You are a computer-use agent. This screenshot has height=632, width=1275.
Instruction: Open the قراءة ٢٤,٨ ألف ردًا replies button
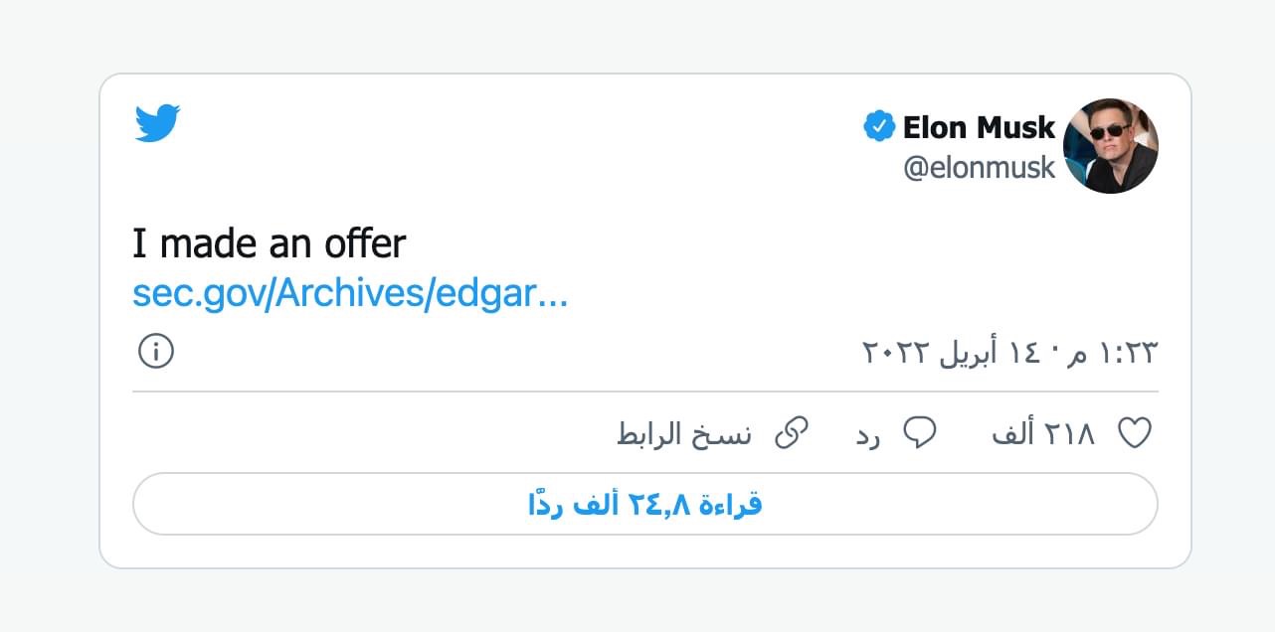644,504
